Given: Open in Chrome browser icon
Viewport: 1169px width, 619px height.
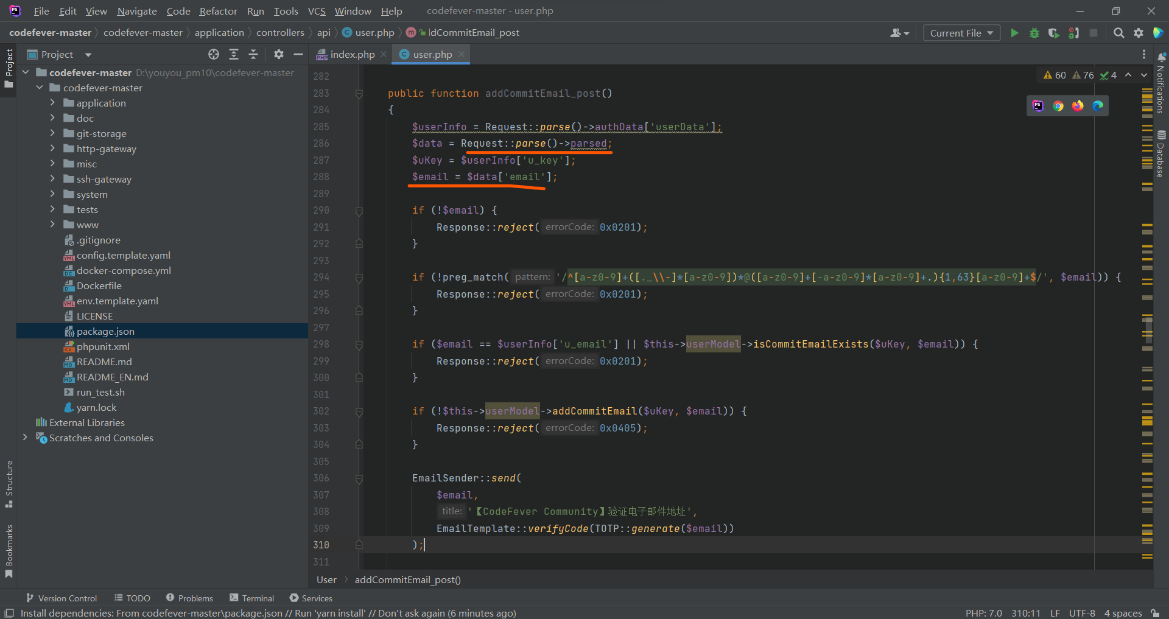Looking at the screenshot, I should tap(1058, 106).
